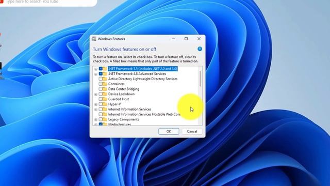Click the Active Directory Lightweight folder icon
Viewport: 330px width, 186px height.
coord(105,79)
